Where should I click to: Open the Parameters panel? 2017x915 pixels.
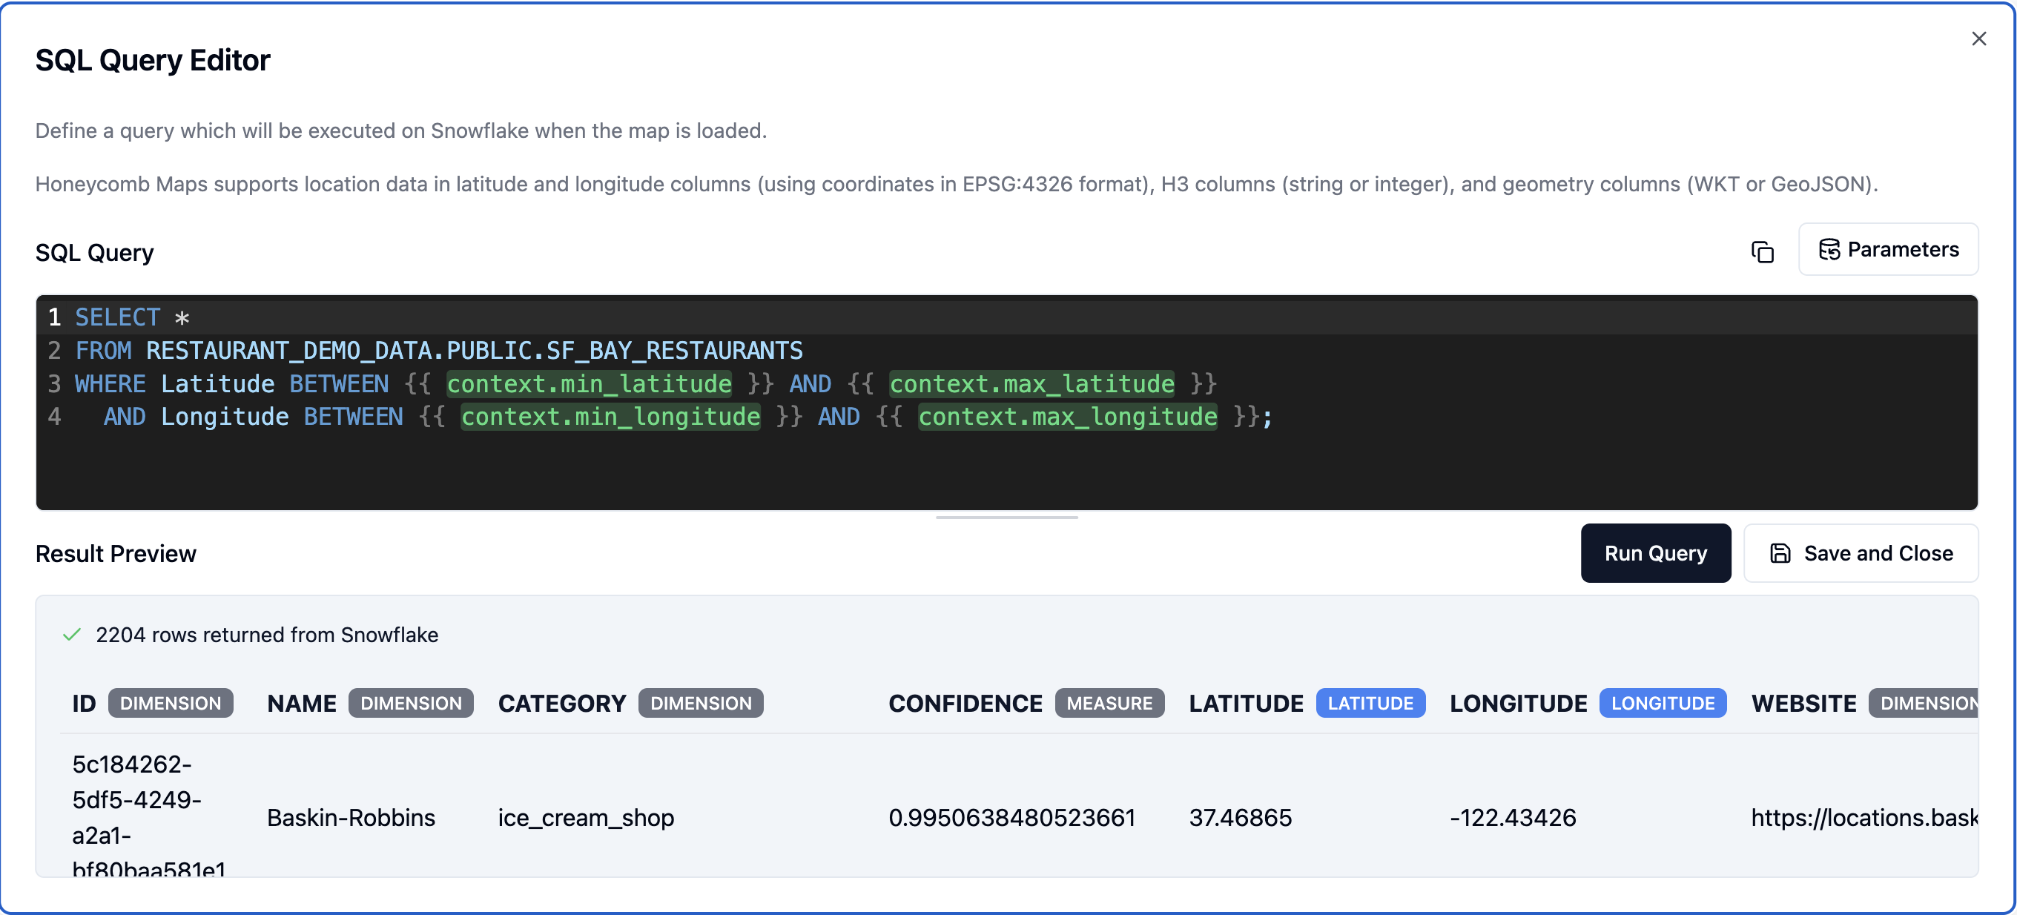1888,250
